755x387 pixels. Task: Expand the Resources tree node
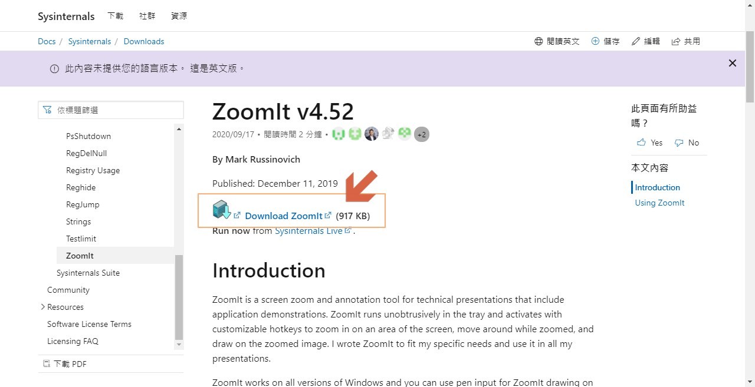43,307
